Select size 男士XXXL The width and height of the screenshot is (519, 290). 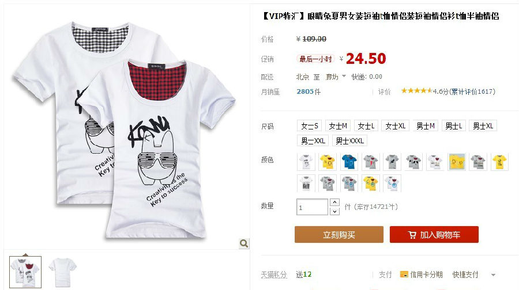(349, 141)
